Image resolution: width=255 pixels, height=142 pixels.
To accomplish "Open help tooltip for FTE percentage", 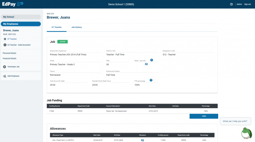I will [x=151, y=80].
